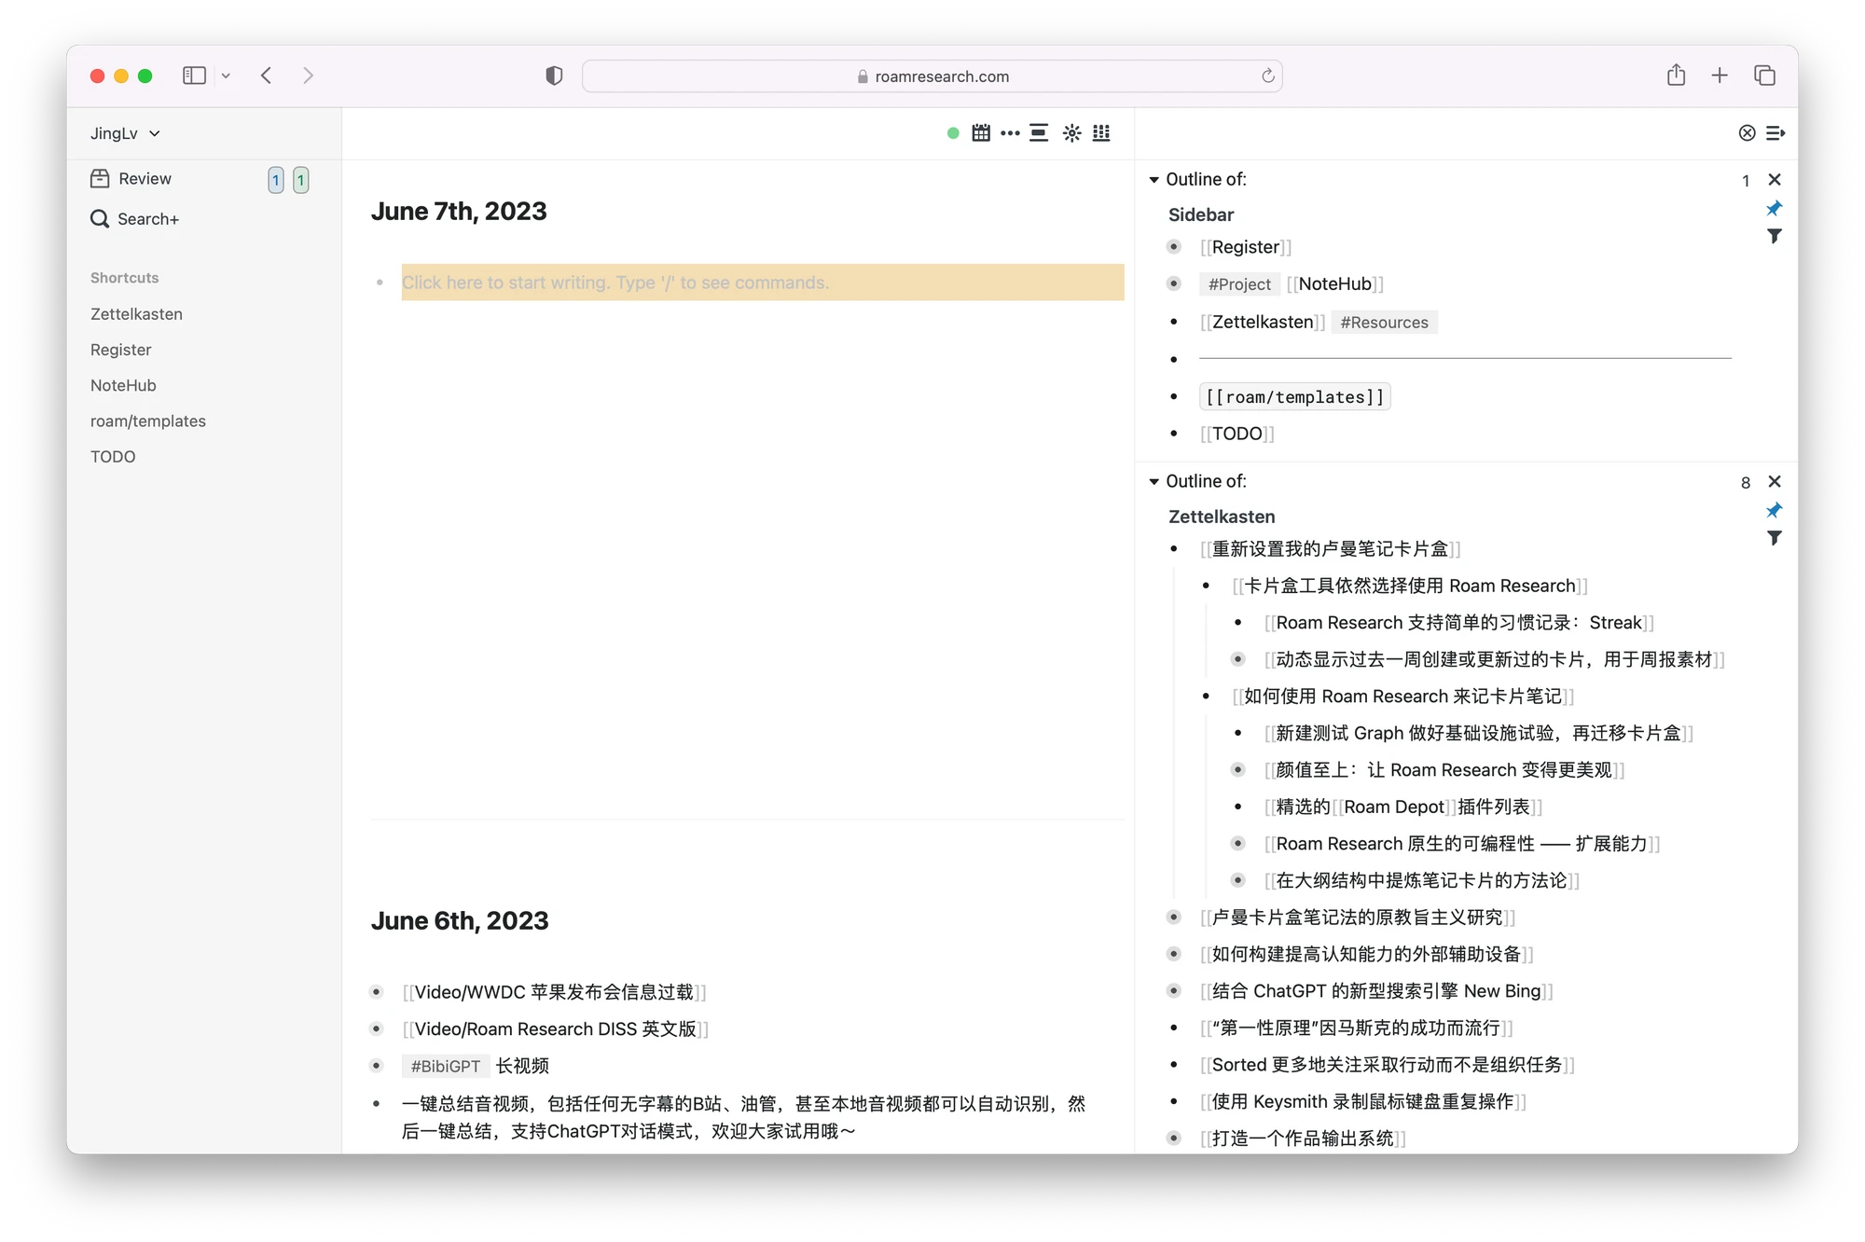Screen dimensions: 1865x1242
Task: Open Sidebar page title in outline
Action: pyautogui.click(x=1200, y=215)
